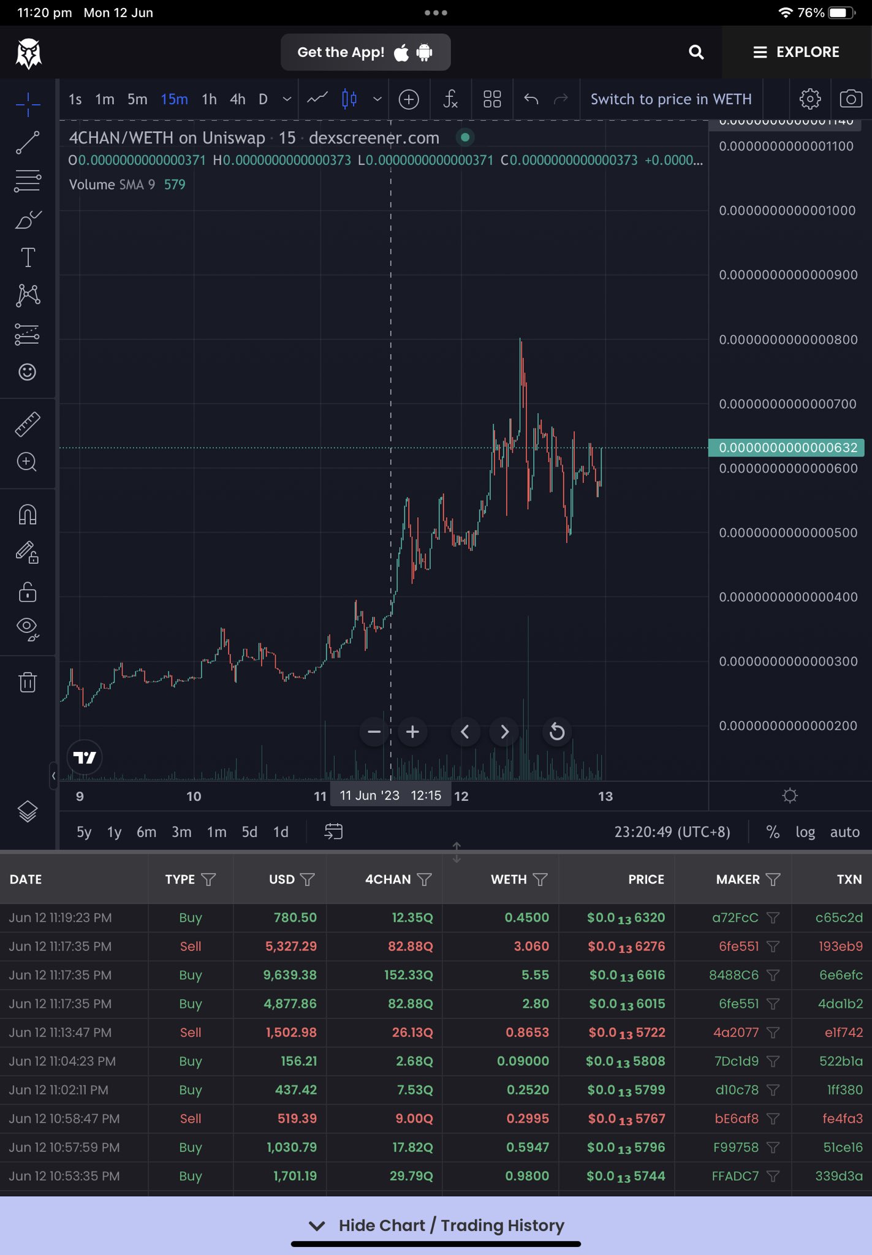This screenshot has width=872, height=1255.
Task: Take a chart snapshot with camera icon
Action: click(851, 99)
